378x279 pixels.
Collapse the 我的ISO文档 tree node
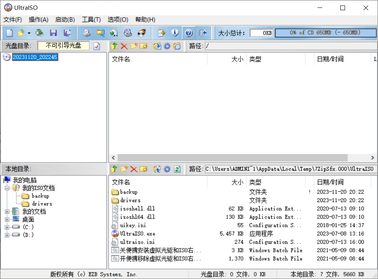pos(7,188)
